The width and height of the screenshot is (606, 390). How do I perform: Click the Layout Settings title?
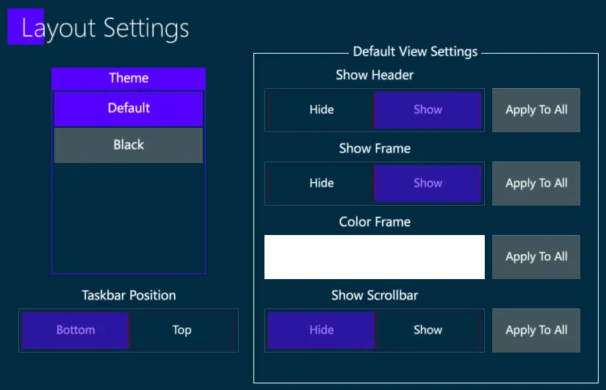pos(105,28)
